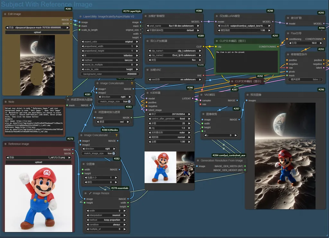This screenshot has width=329, height=238.
Task: Click the 引导 50.0 value slider
Action: point(306,43)
